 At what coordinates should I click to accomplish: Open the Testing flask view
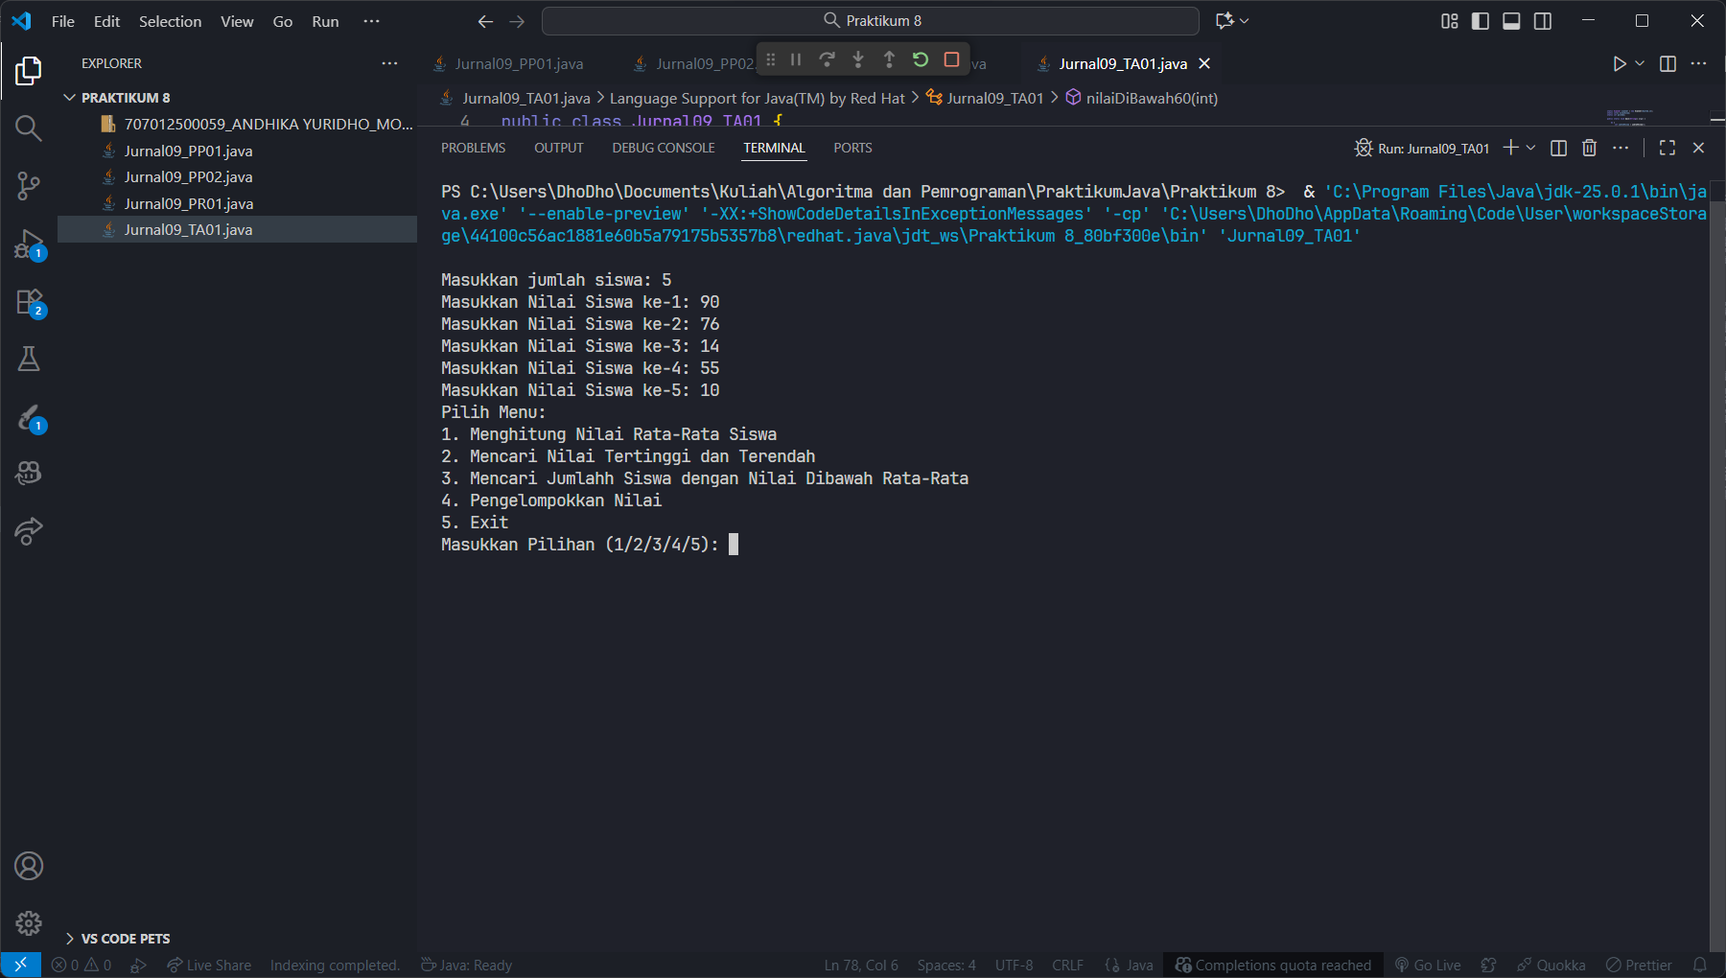tap(29, 359)
